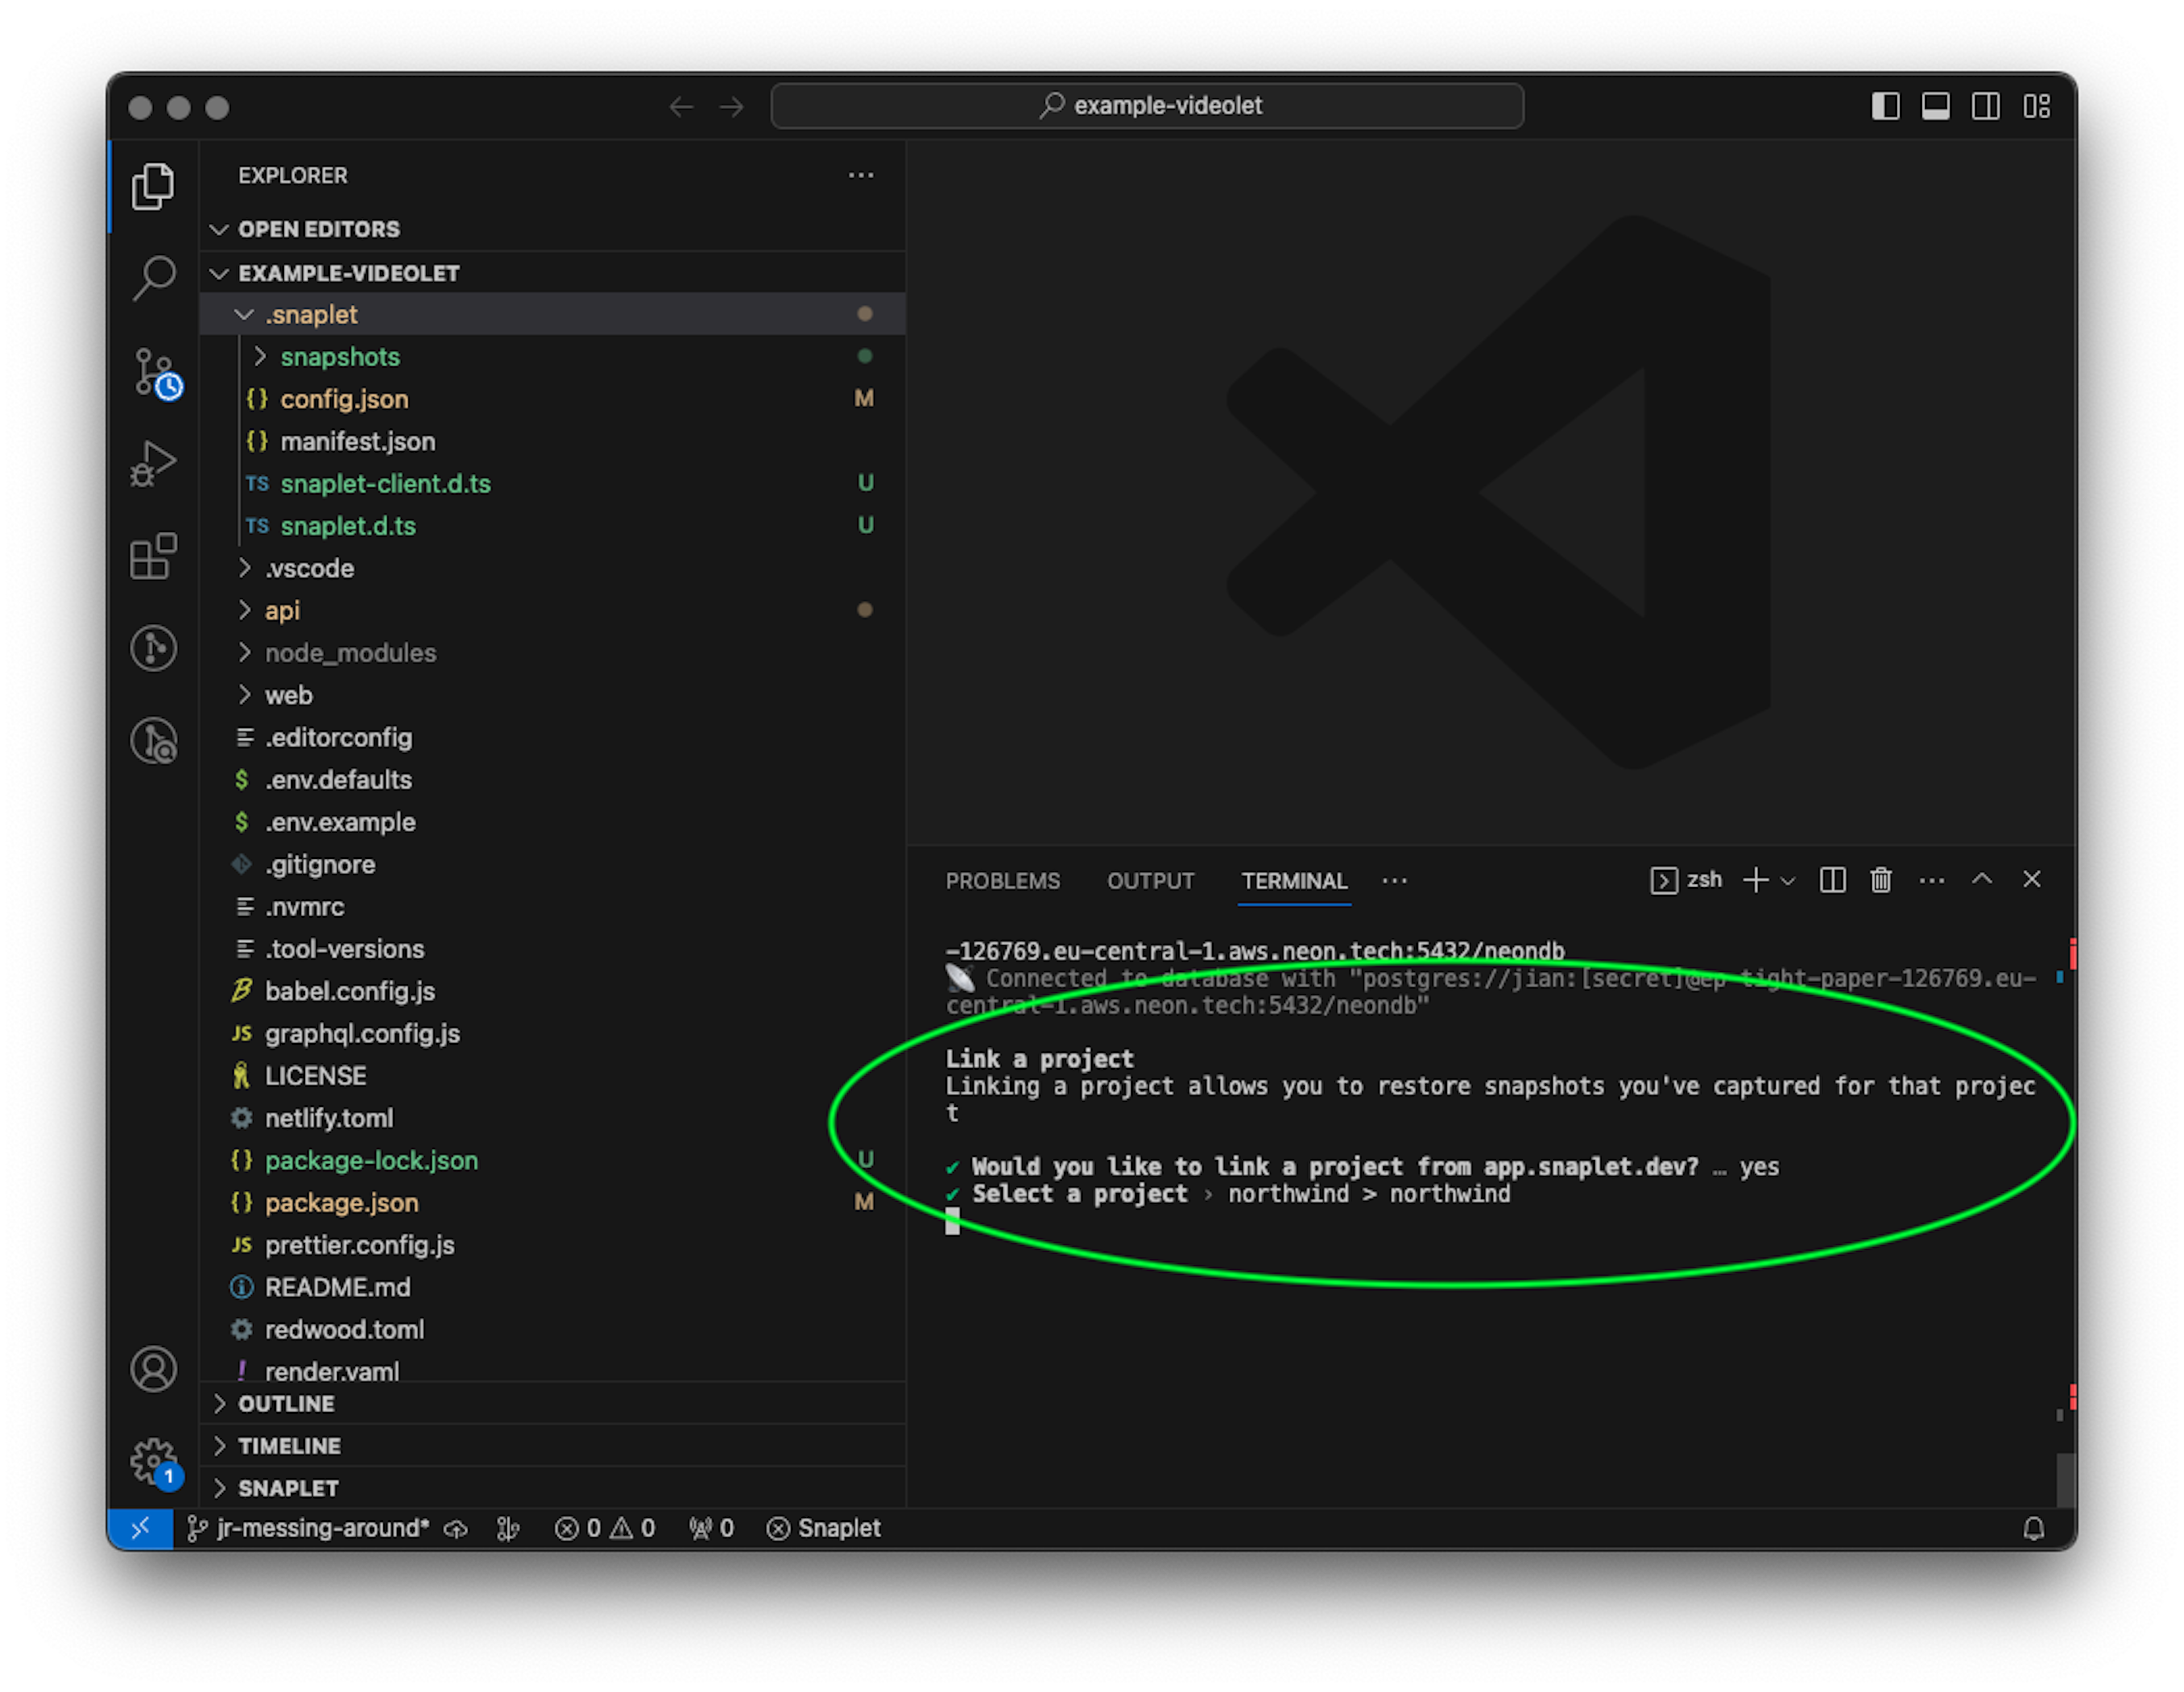Screen dimensions: 2184x1692
Task: Click the Snaplet status bar item
Action: pyautogui.click(x=824, y=1528)
